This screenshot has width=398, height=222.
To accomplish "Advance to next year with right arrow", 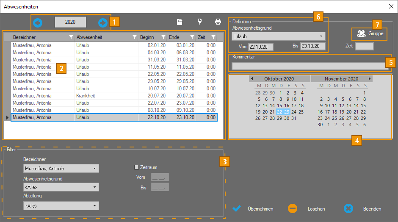I will click(102, 22).
